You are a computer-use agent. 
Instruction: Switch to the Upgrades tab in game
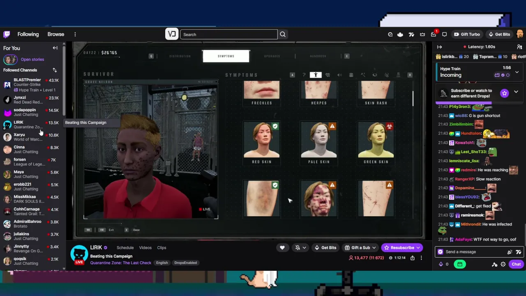coord(272,56)
